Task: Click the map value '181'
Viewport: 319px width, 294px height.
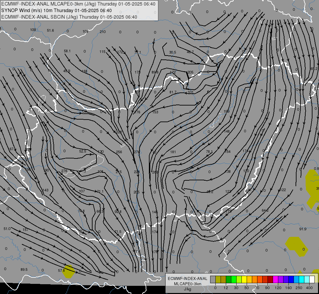Action: coord(173,152)
